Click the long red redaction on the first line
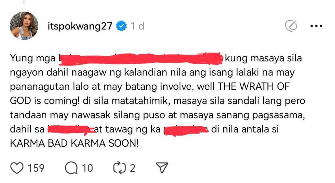The image size is (335, 183). click(x=141, y=58)
